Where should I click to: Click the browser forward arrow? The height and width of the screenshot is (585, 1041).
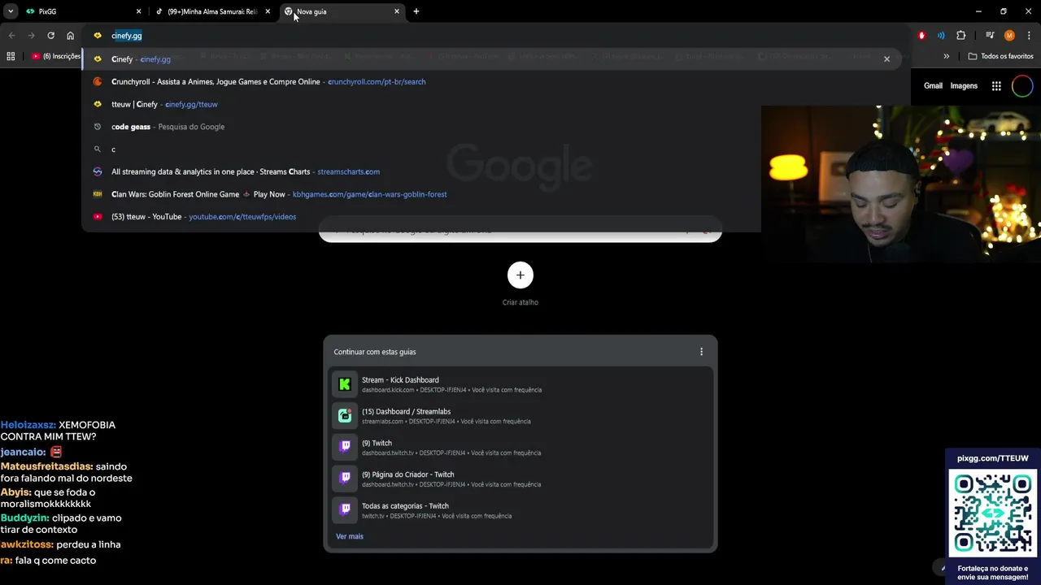tap(31, 36)
